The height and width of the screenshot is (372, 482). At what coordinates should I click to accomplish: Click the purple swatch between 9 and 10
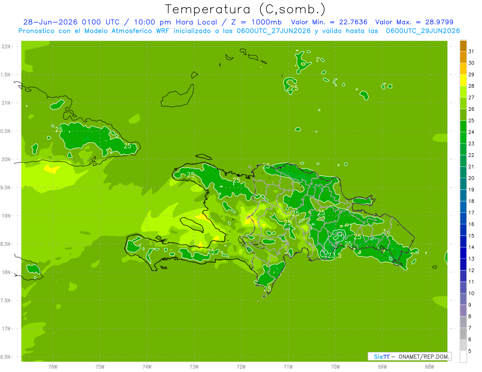tap(463, 299)
